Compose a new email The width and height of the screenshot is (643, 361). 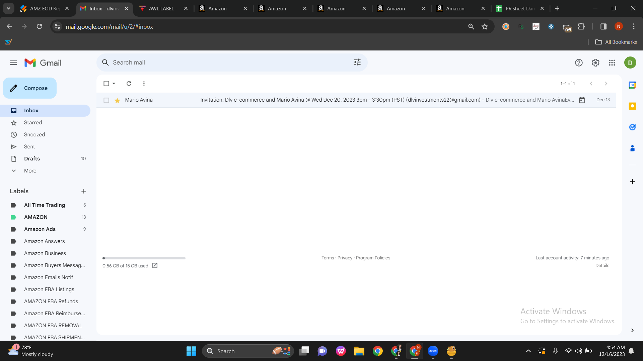[x=30, y=88]
